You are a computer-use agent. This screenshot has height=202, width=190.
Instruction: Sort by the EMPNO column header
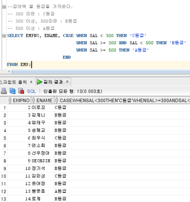click(19, 100)
